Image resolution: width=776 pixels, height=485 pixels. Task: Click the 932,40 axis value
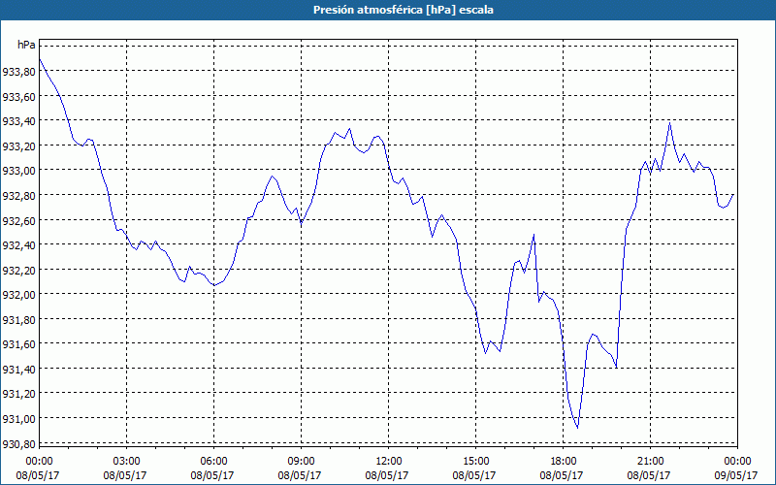18,245
